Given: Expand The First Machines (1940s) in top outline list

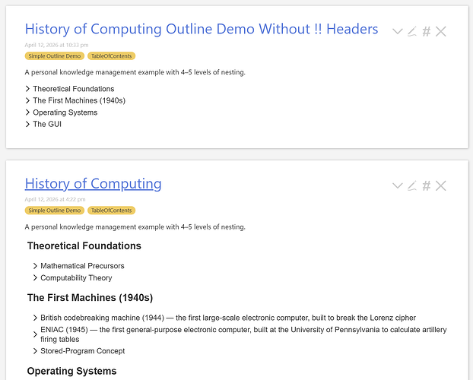Looking at the screenshot, I should point(28,100).
